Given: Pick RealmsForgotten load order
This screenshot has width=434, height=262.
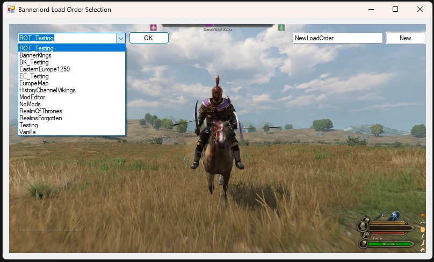Looking at the screenshot, I should coord(71,118).
